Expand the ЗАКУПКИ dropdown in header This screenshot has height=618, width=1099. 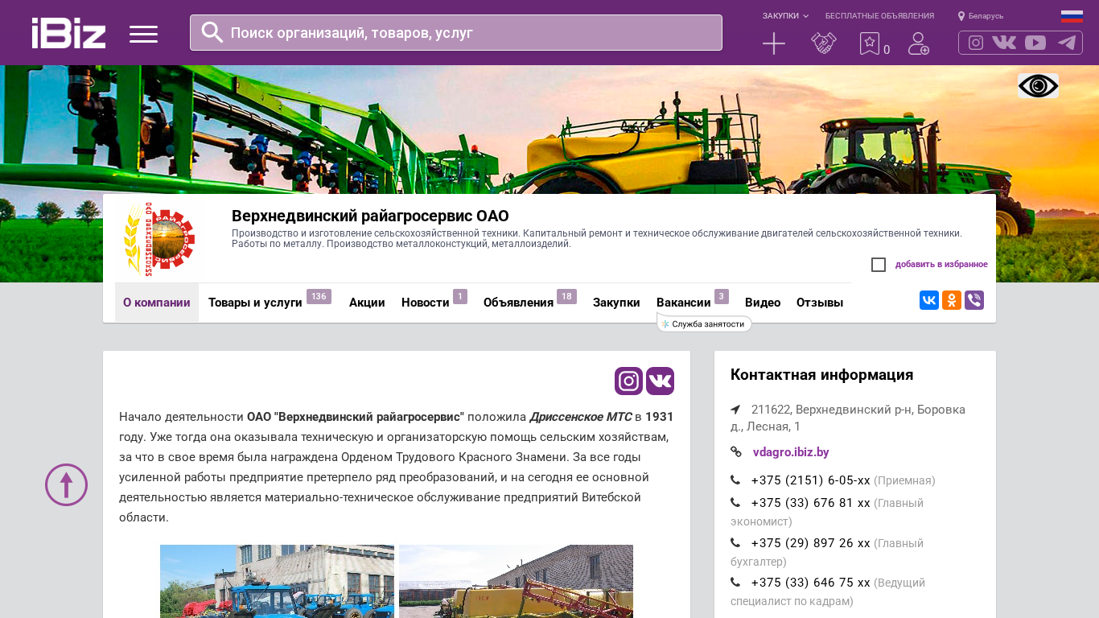(x=785, y=16)
